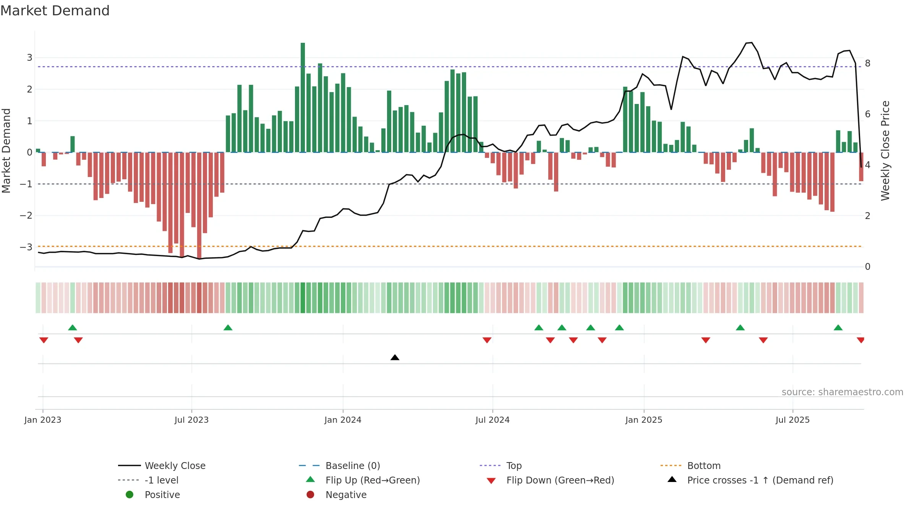
Task: Click the Jul 2024 x-axis label
Action: [493, 420]
